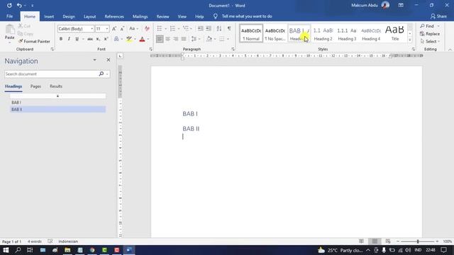Open the font name dropdown

92,28
